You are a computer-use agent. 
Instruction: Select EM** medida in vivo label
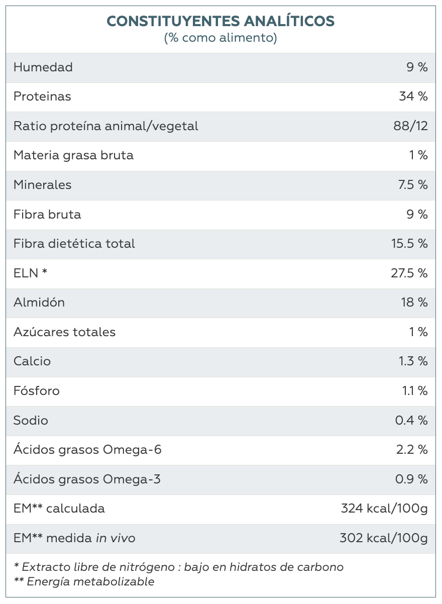click(x=74, y=538)
